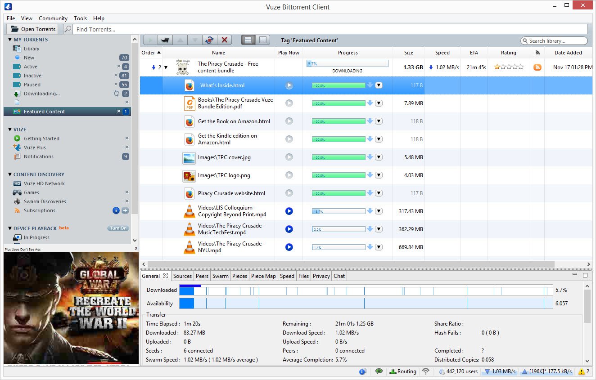Click the yellow warning alerts icon
Image resolution: width=596 pixels, height=380 pixels.
[581, 371]
